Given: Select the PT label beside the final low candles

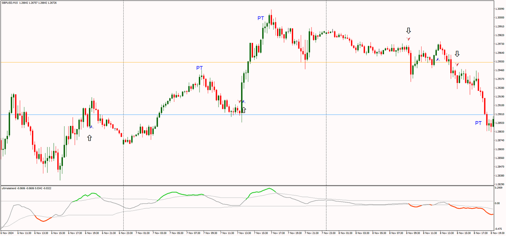Looking at the screenshot, I should 478,123.
